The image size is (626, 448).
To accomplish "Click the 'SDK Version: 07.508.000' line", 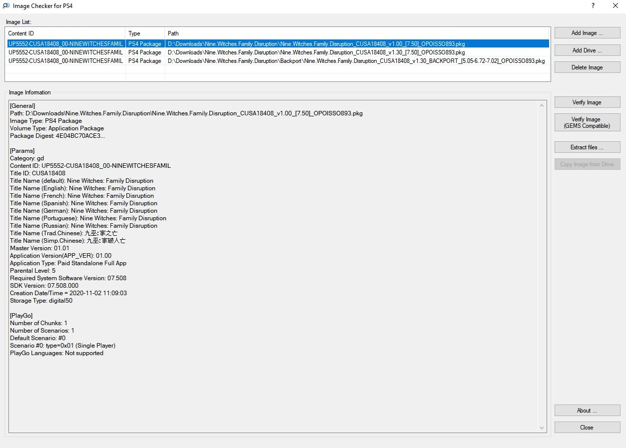I will tap(44, 286).
